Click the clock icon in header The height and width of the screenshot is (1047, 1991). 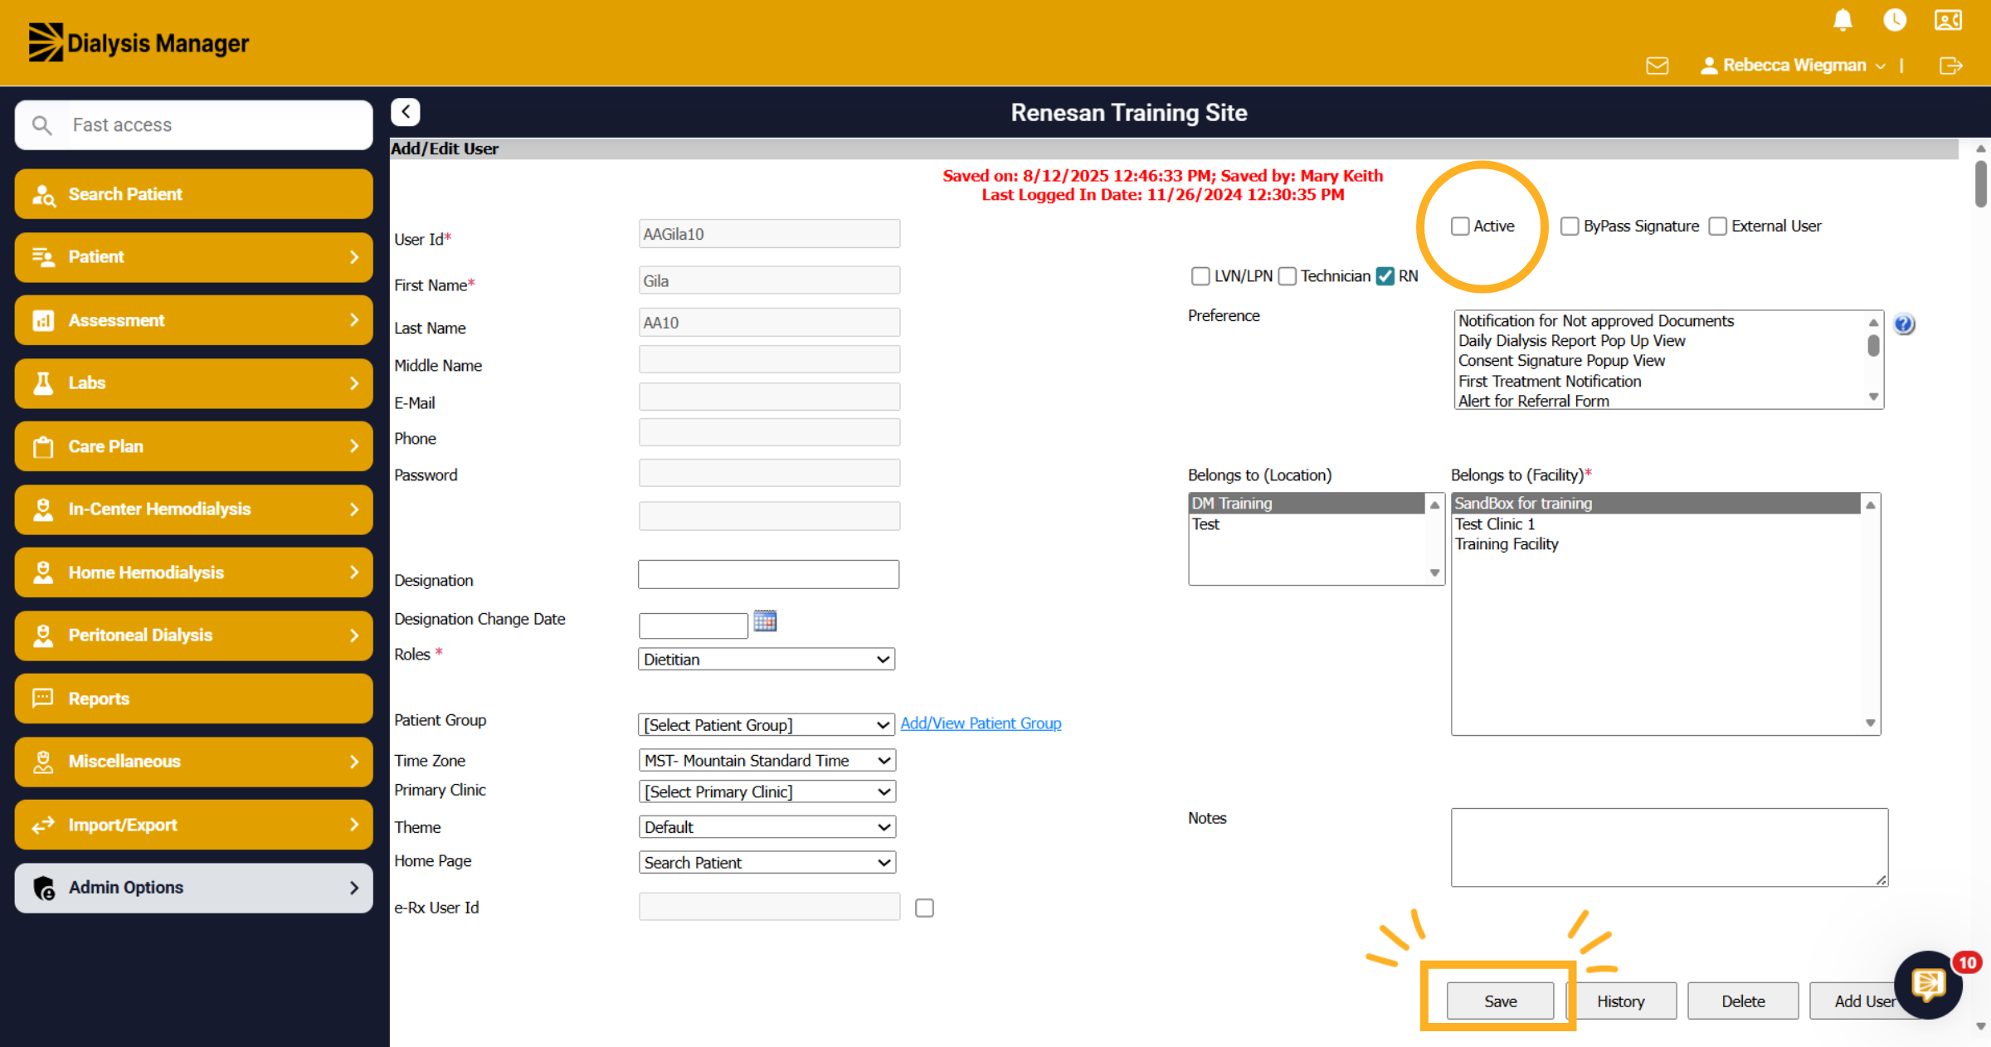pos(1895,20)
